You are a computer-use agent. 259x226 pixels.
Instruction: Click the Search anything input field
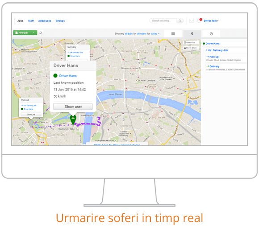click(163, 21)
